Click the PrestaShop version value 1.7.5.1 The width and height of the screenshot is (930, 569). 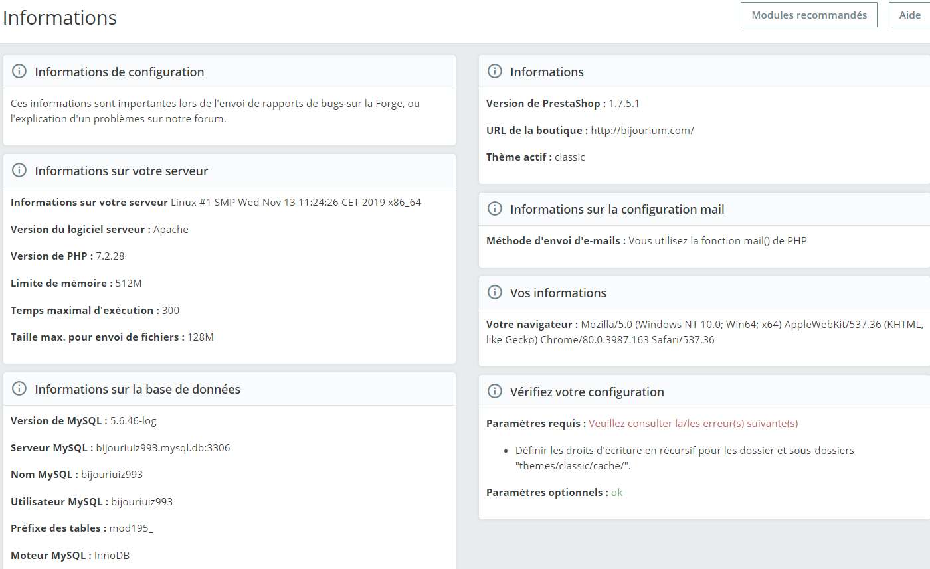pos(624,104)
